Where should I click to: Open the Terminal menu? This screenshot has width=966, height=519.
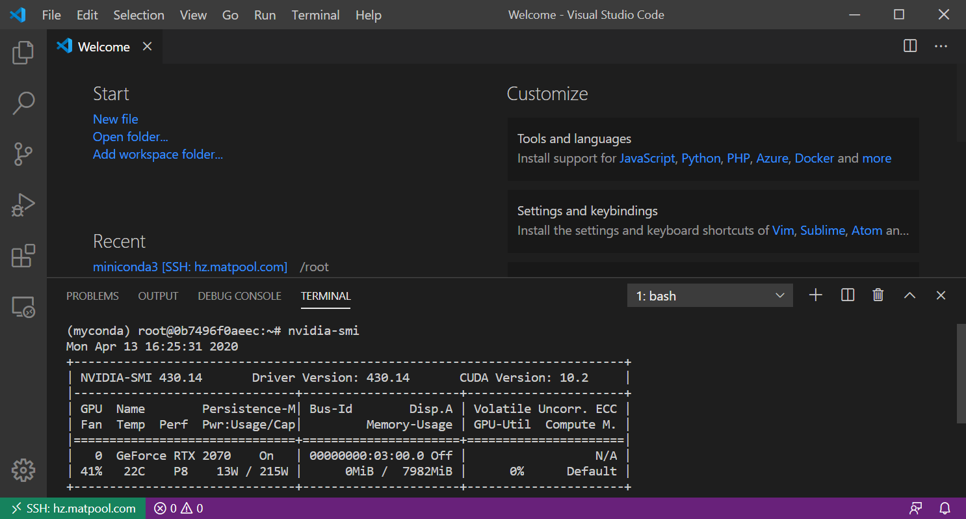[x=315, y=15]
